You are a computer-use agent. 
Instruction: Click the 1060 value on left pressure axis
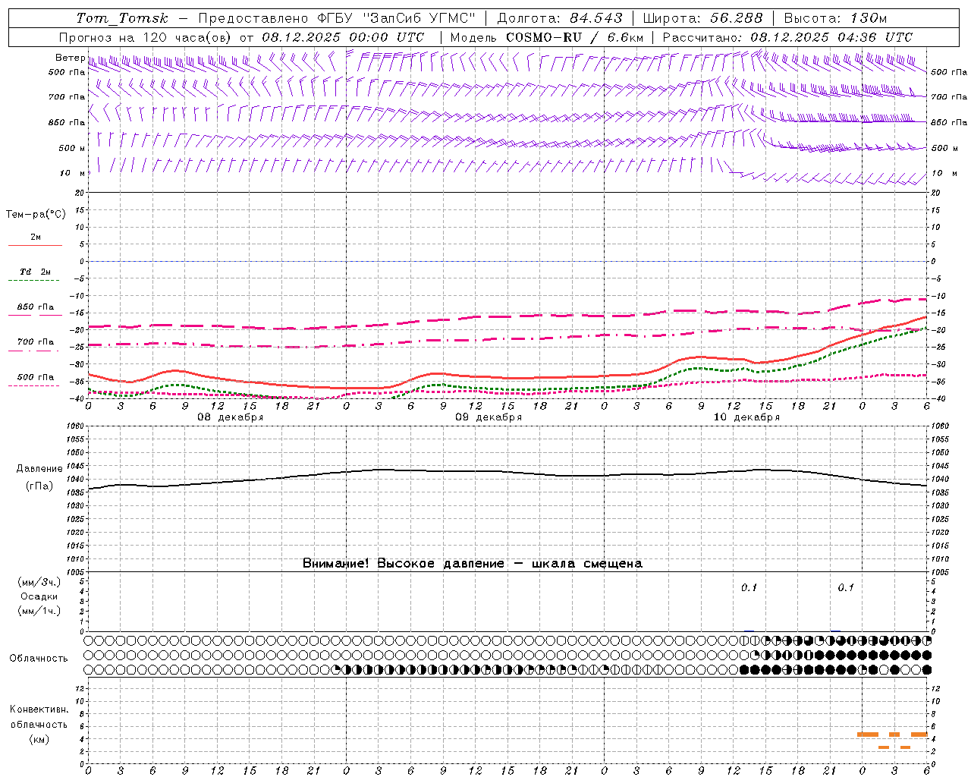click(x=74, y=426)
